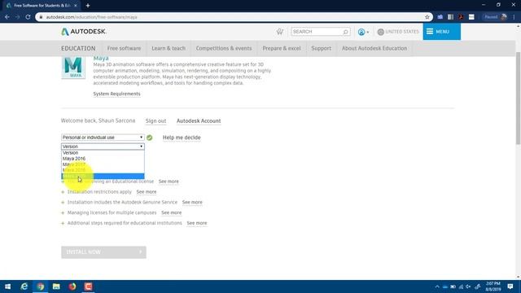Screen dimensions: 521x293
Task: Launch Internet Explorer from taskbar
Action: point(24,286)
